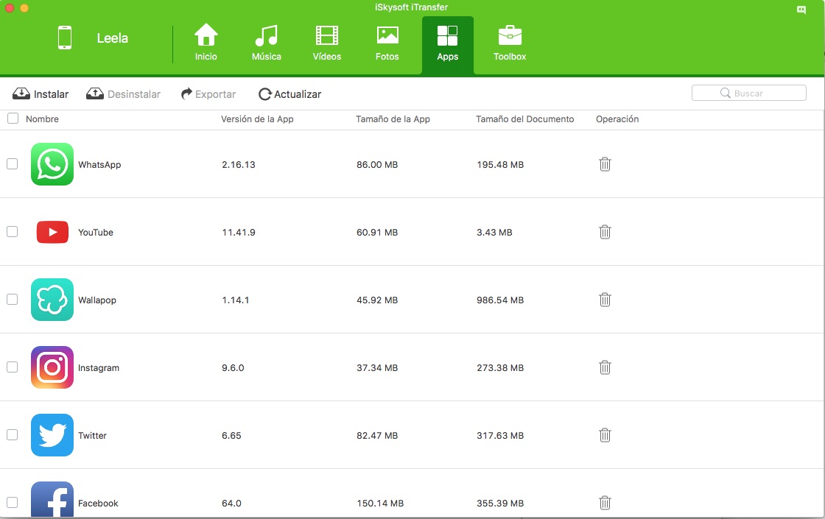This screenshot has width=825, height=519.
Task: Click the magnifier icon in search box
Action: click(x=725, y=93)
